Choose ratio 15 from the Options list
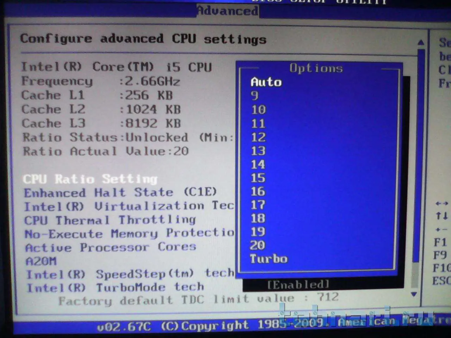 (258, 178)
